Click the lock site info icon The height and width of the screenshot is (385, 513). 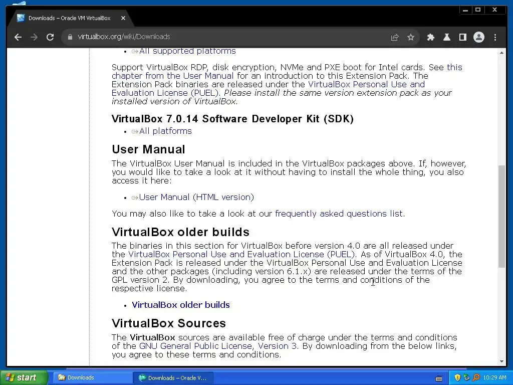(70, 37)
